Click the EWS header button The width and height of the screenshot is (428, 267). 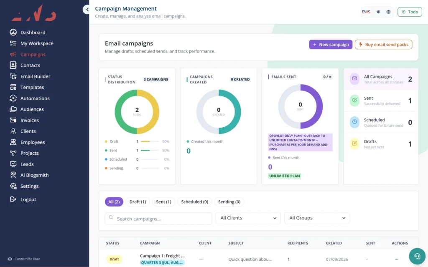click(x=366, y=12)
